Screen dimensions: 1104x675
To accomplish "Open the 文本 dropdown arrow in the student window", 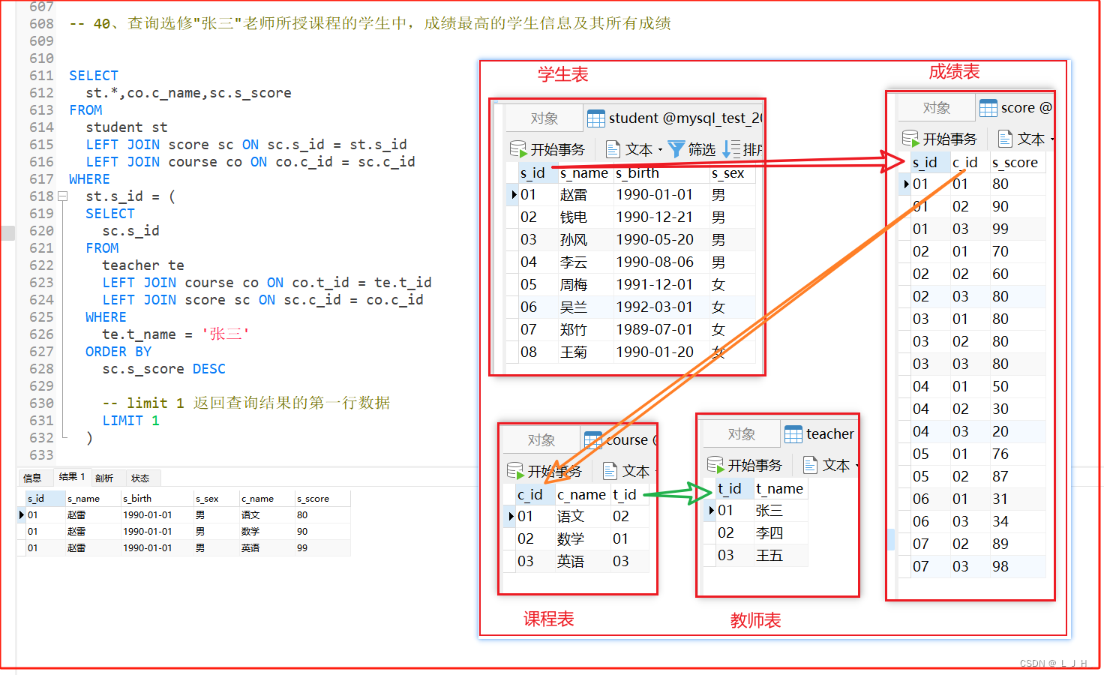I will click(x=660, y=150).
